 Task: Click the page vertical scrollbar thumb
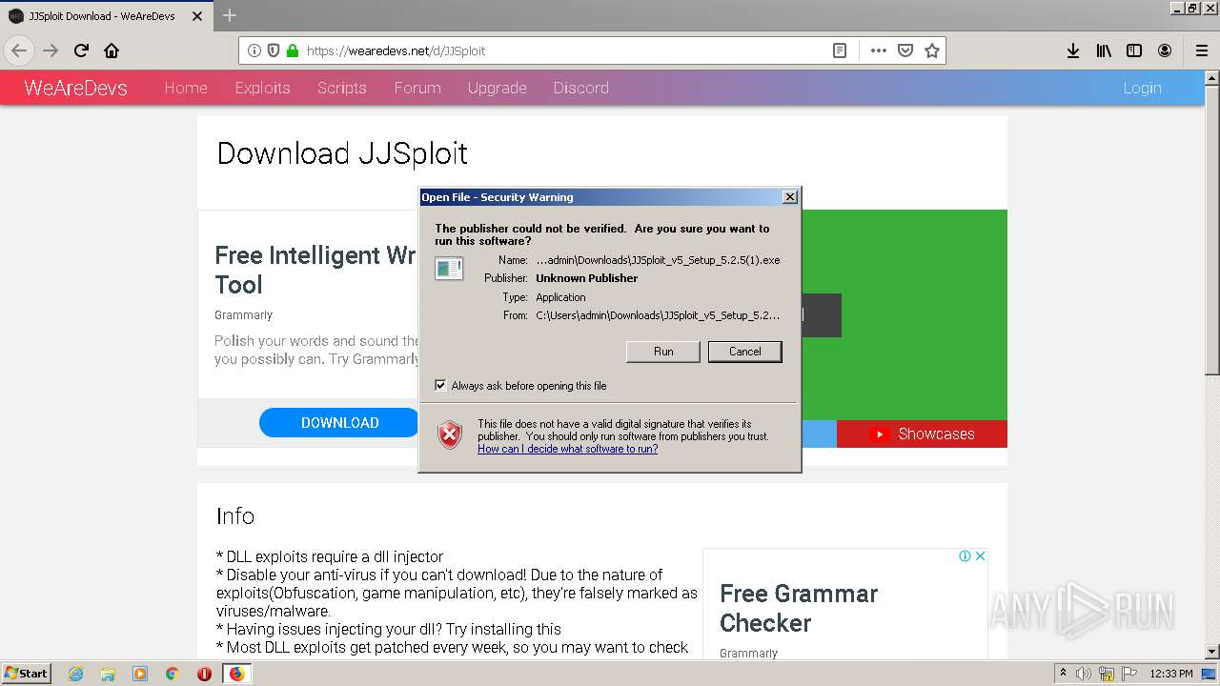click(1212, 232)
